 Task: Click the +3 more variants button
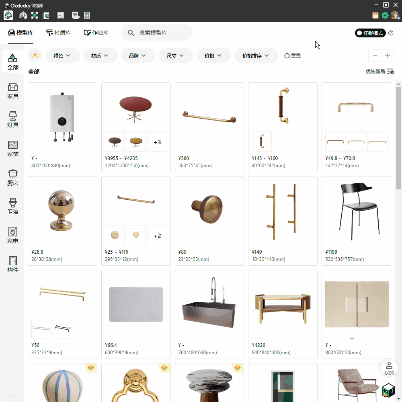157,142
